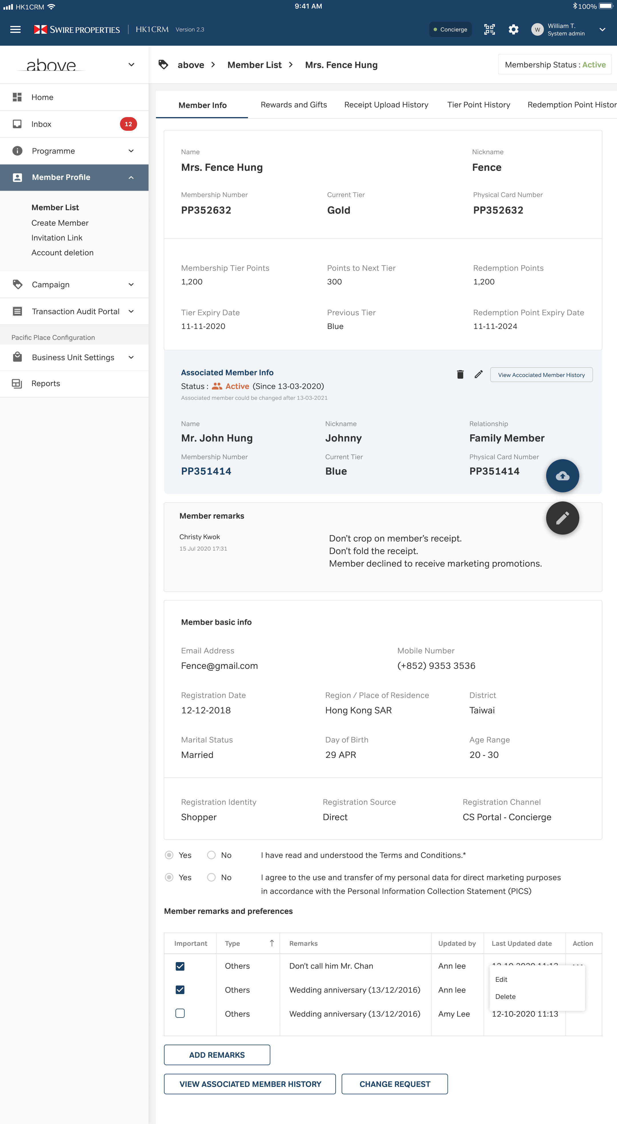
Task: Select No for Terms and Conditions
Action: [x=211, y=855]
